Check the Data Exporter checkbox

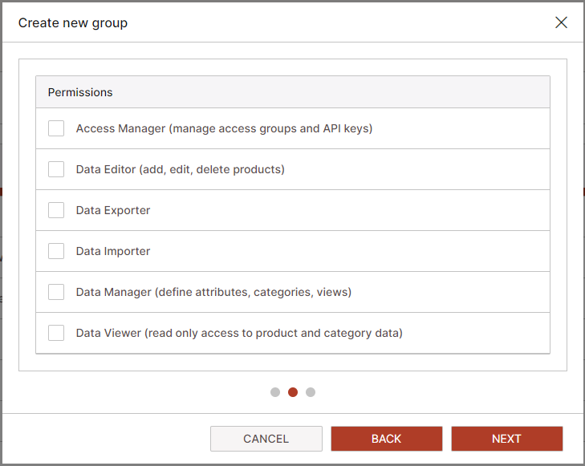[56, 210]
